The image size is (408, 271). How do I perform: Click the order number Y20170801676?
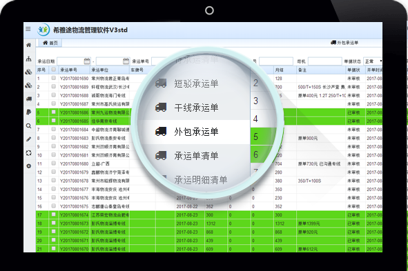click(x=75, y=198)
